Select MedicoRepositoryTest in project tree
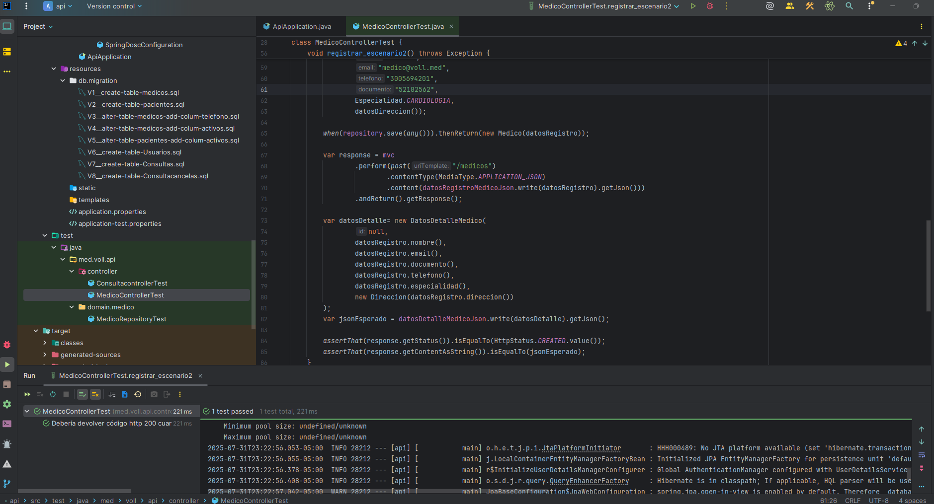This screenshot has height=504, width=934. (131, 319)
